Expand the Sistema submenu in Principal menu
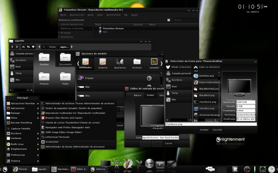This screenshot has width=278, height=173. tap(22, 161)
